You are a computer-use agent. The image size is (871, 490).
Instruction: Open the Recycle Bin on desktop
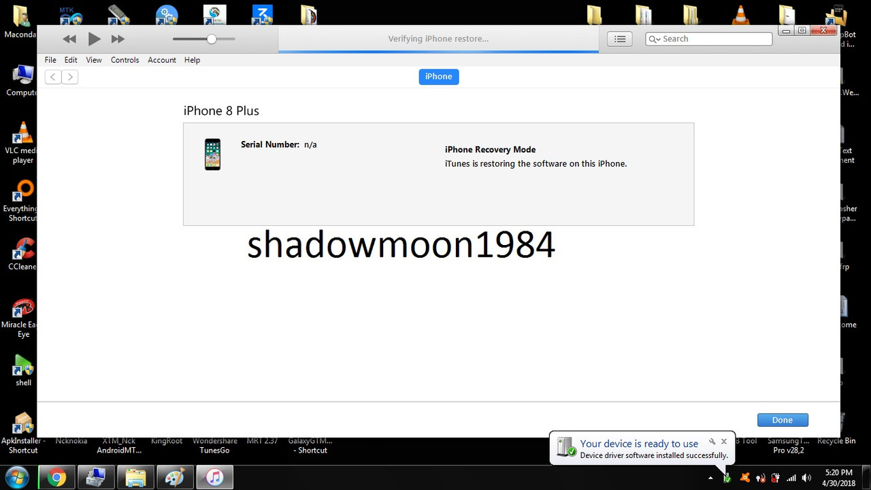tap(836, 441)
